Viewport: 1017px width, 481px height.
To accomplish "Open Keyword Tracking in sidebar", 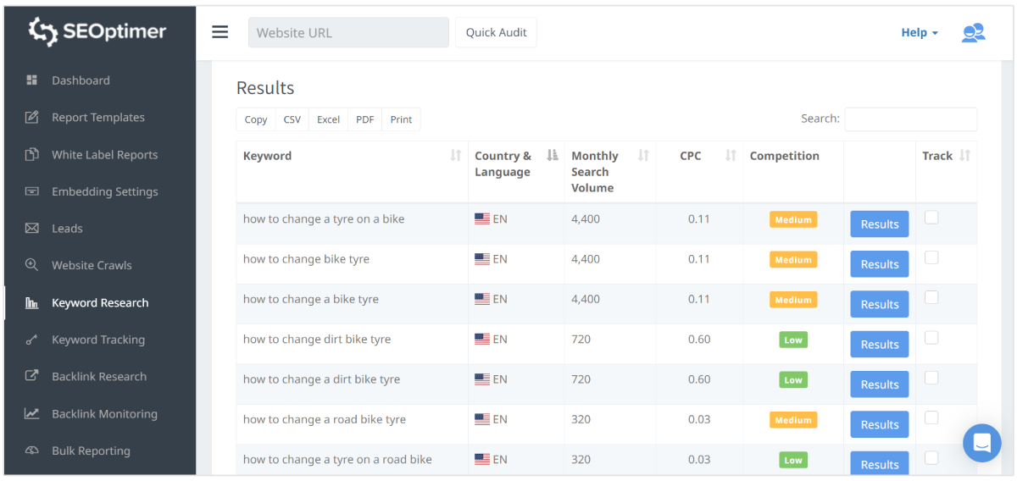I will 98,340.
